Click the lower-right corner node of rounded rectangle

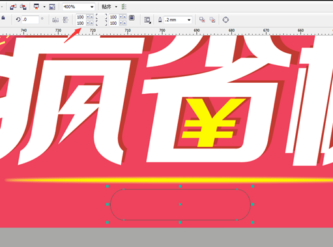point(237,220)
